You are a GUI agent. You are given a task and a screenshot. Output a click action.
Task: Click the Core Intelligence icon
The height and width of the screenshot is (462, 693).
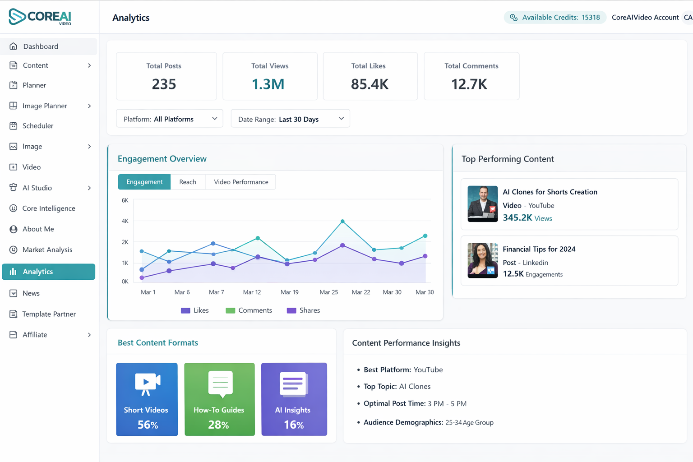pos(14,208)
